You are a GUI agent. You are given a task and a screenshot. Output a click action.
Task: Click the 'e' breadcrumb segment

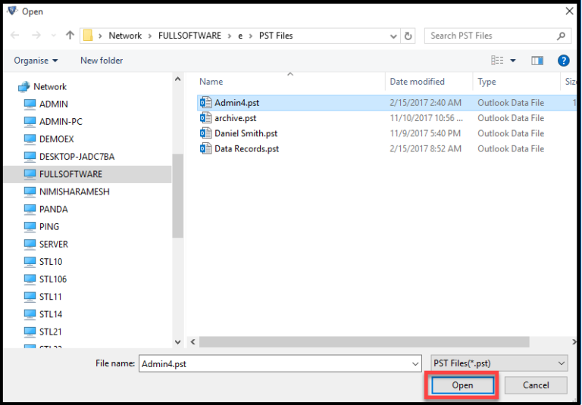coord(240,36)
